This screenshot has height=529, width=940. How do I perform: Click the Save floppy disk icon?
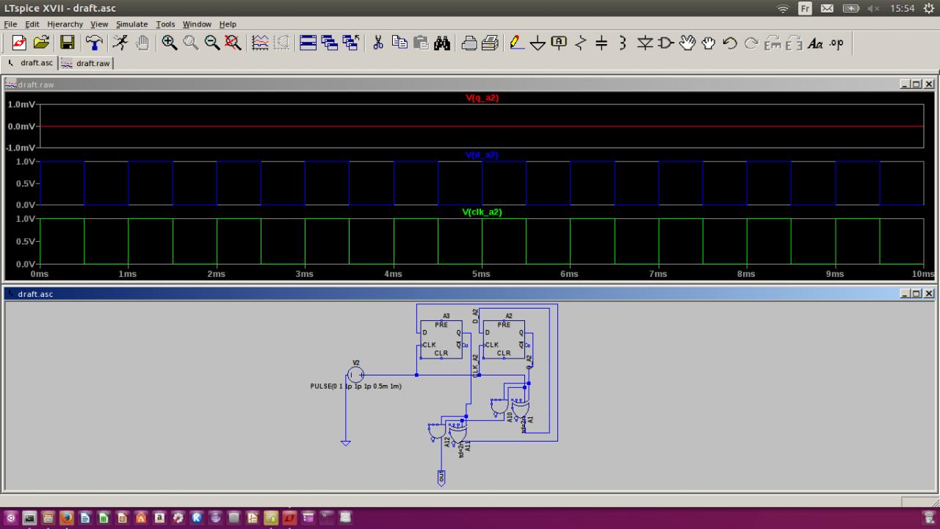67,43
